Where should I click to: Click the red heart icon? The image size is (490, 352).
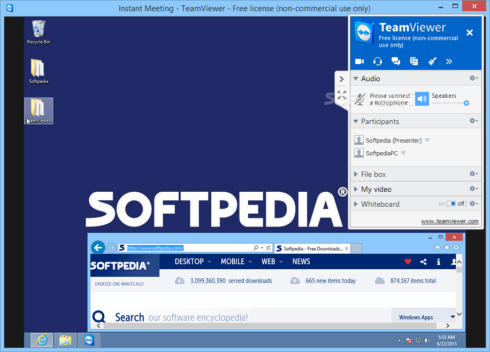click(x=408, y=262)
